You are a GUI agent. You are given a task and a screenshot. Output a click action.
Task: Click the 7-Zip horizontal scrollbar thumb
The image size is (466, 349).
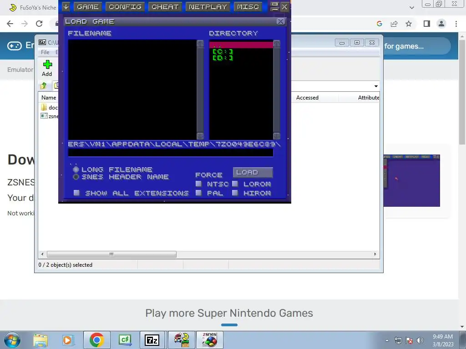pos(111,254)
